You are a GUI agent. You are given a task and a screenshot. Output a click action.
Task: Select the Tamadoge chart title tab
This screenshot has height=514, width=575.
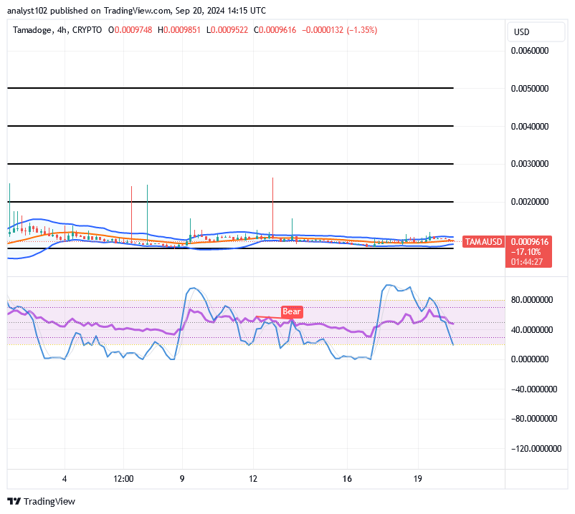[x=32, y=31]
